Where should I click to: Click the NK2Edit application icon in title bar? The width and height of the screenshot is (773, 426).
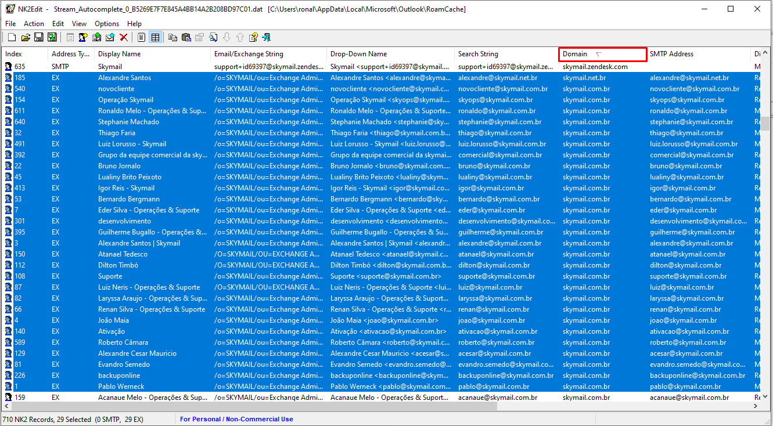pyautogui.click(x=10, y=9)
